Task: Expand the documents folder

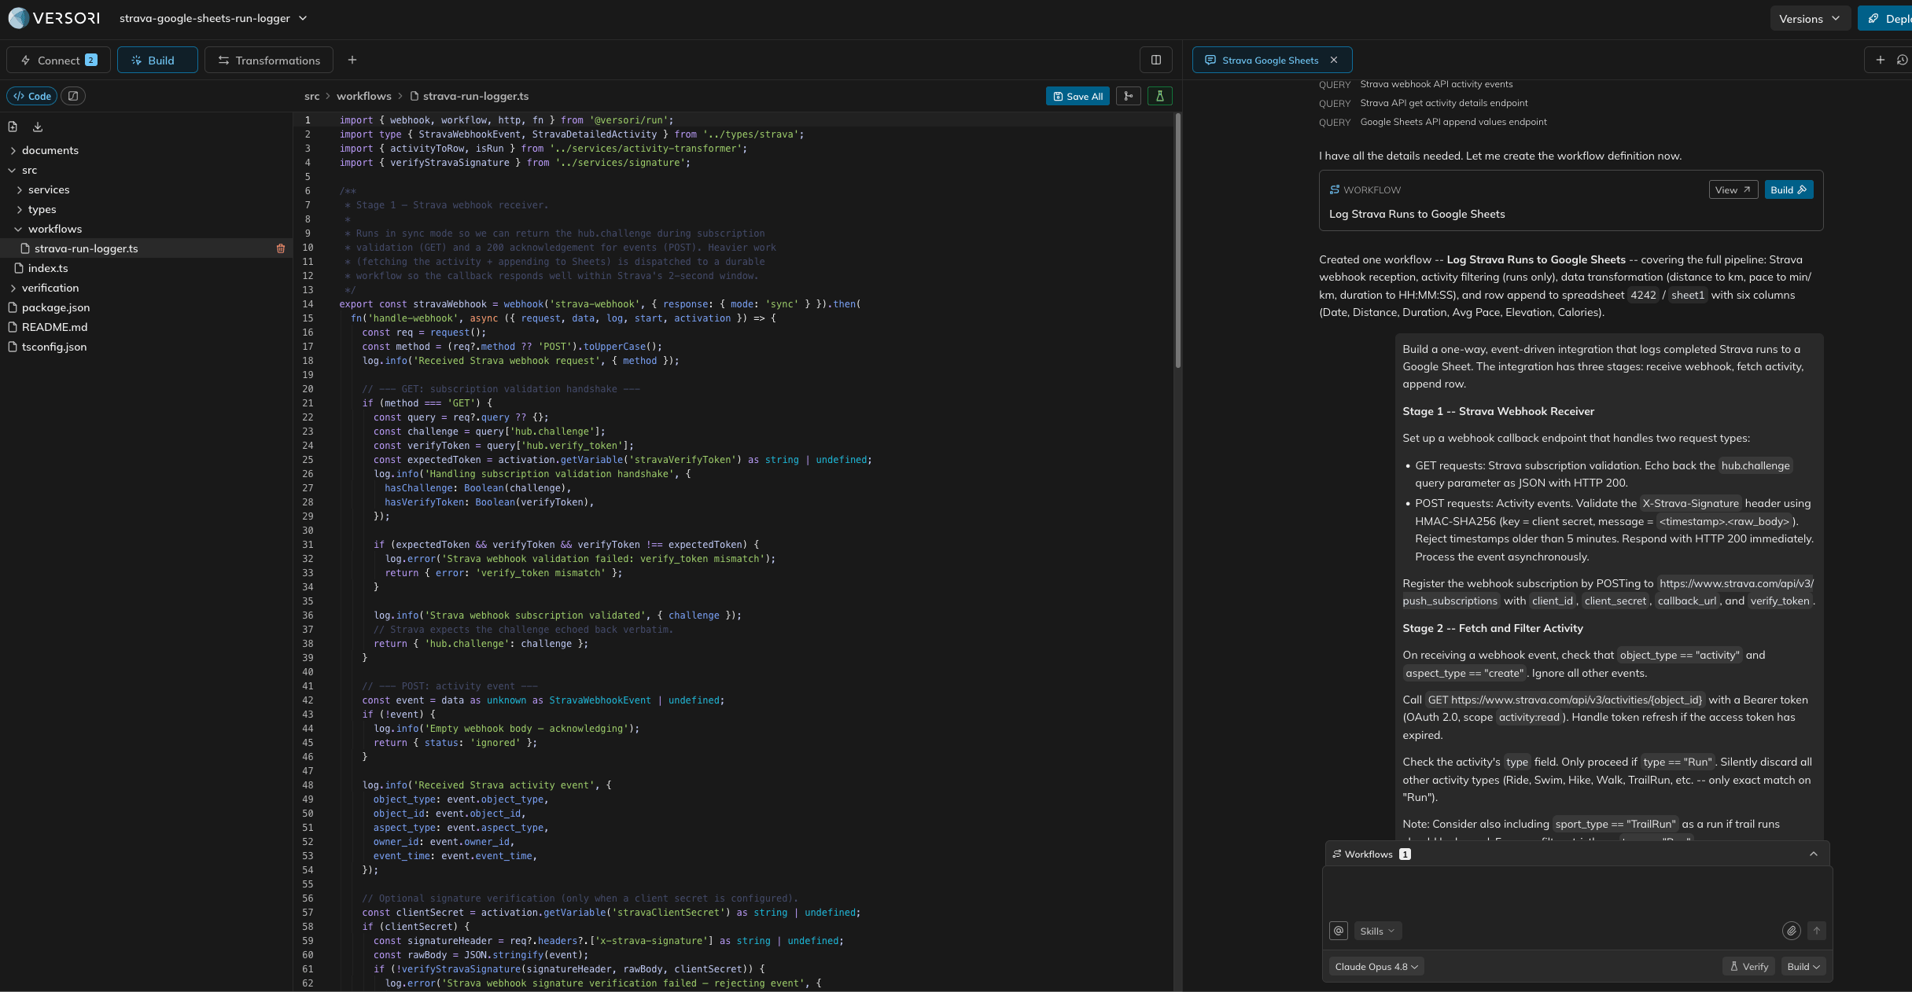Action: click(50, 150)
